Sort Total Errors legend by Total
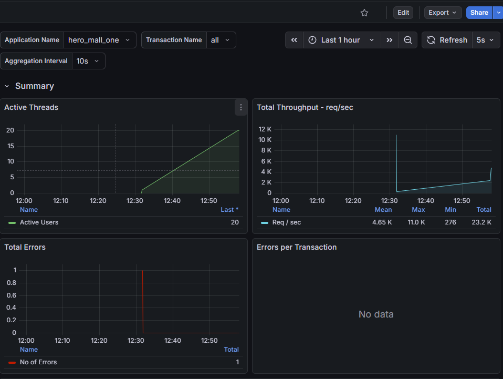 [x=231, y=349]
